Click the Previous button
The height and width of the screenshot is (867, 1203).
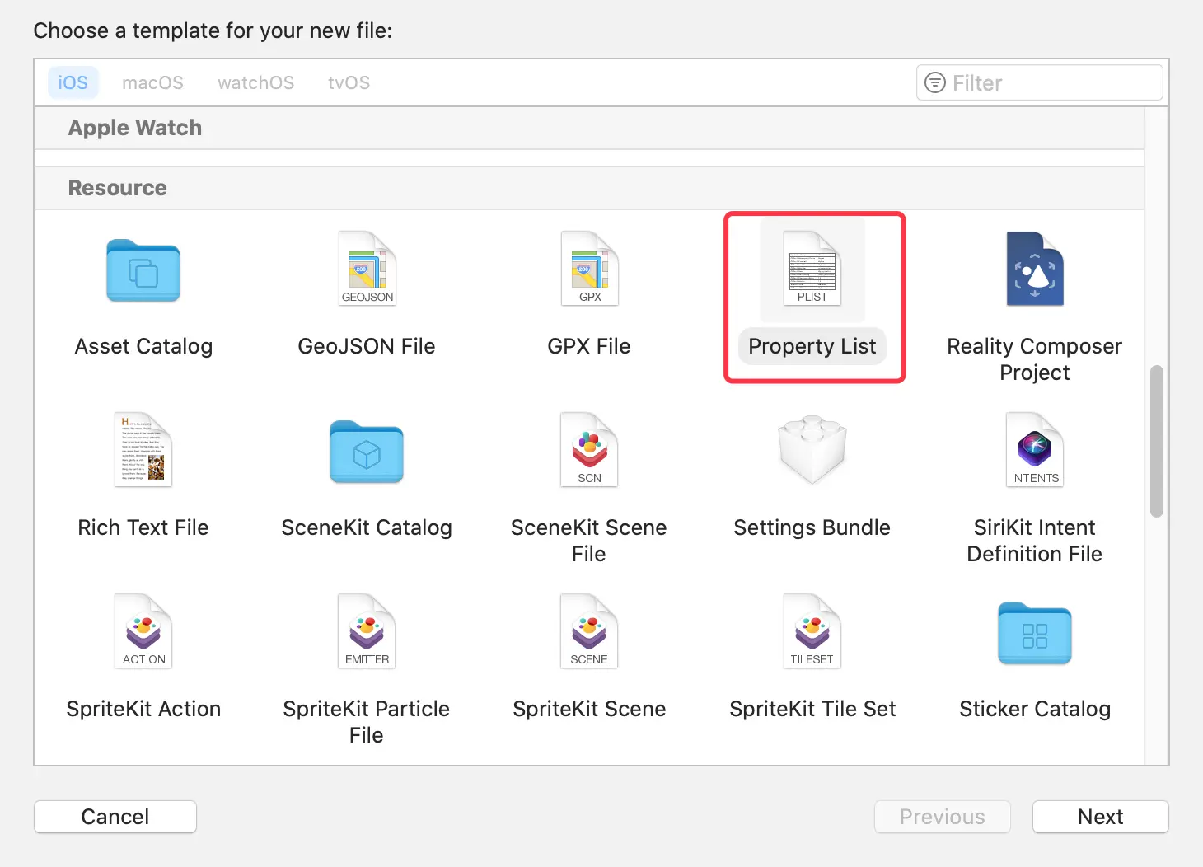[943, 817]
